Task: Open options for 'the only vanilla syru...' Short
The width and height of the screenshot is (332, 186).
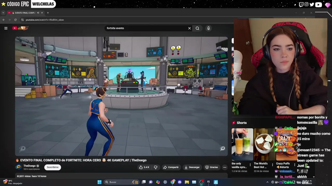Action: [250, 165]
